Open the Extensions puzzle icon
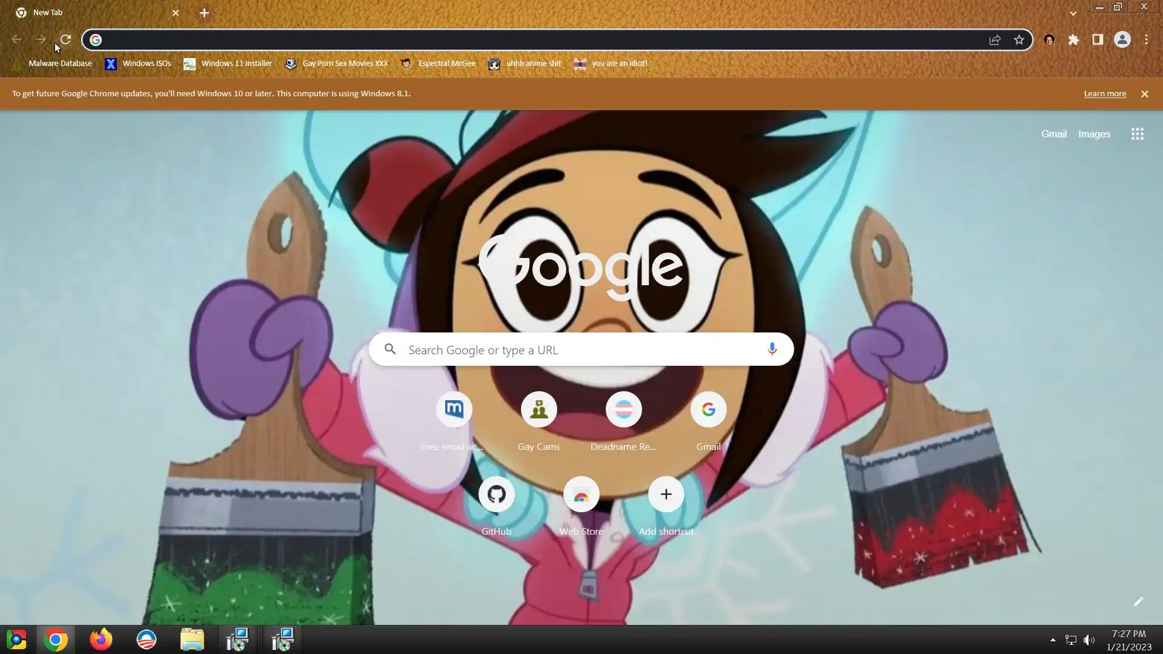This screenshot has height=654, width=1163. point(1073,40)
